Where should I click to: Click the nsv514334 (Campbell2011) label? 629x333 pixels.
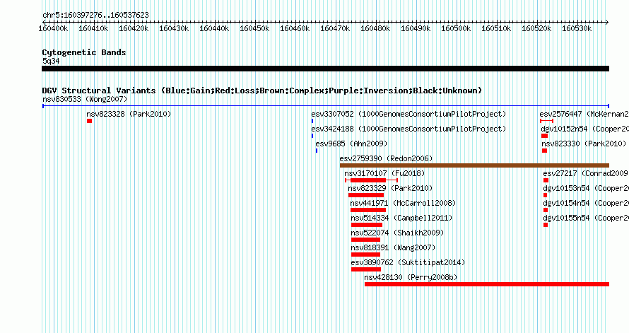click(401, 218)
